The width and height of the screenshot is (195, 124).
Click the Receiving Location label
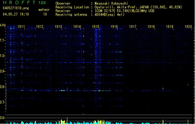tap(72, 7)
